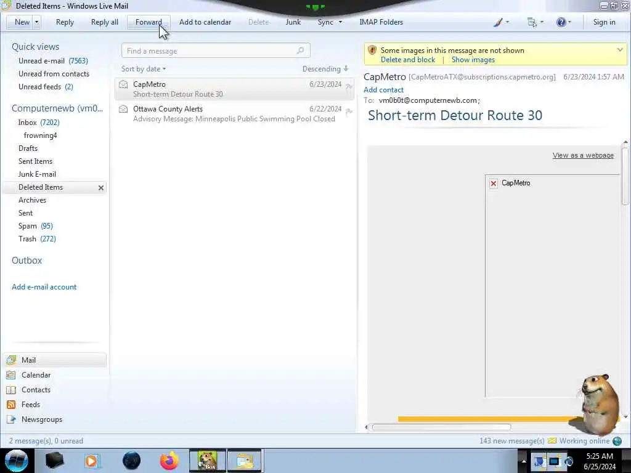The width and height of the screenshot is (631, 473).
Task: Reply to the selected message
Action: [x=65, y=22]
